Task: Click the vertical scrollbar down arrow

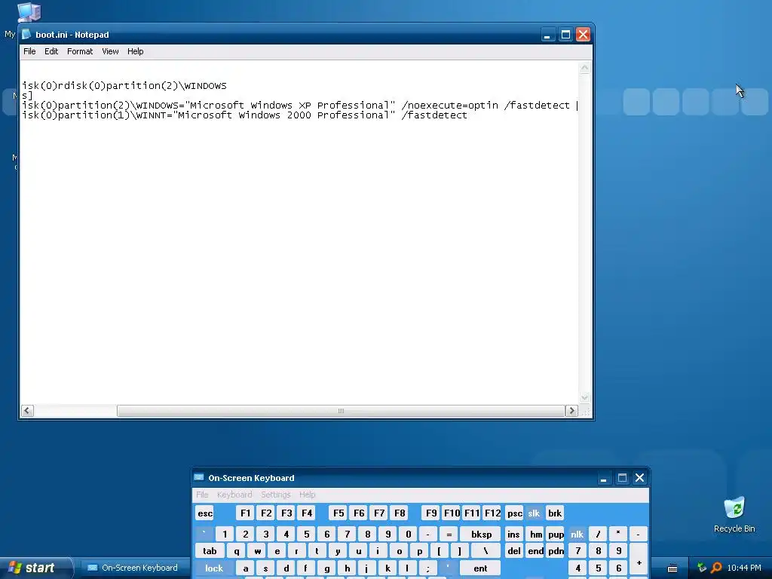Action: pos(584,397)
